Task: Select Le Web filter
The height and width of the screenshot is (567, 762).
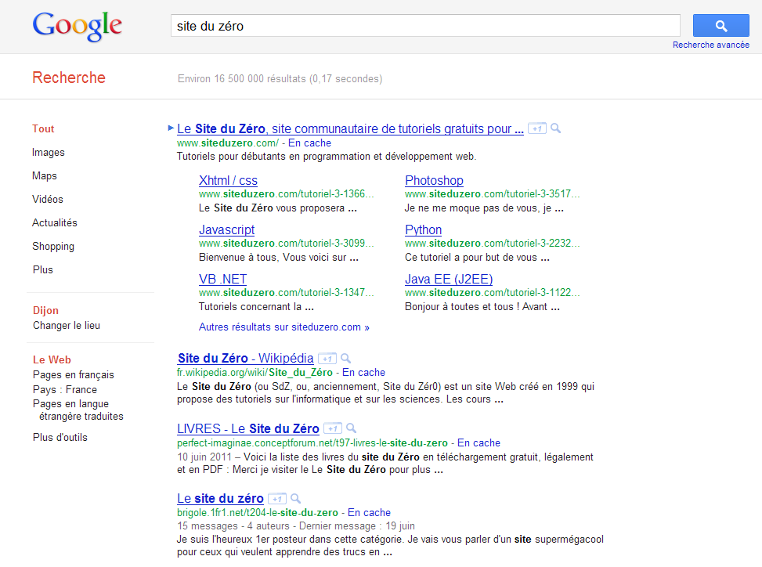Action: click(52, 359)
